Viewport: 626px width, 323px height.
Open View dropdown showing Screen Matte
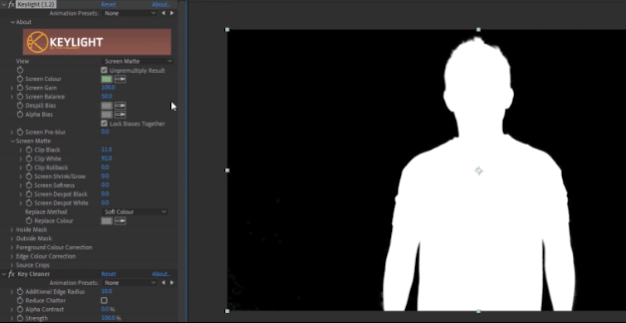pyautogui.click(x=137, y=61)
